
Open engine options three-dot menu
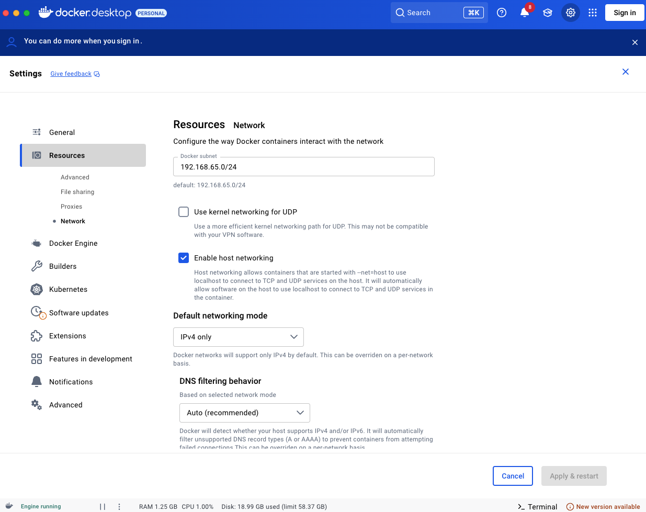coord(119,506)
